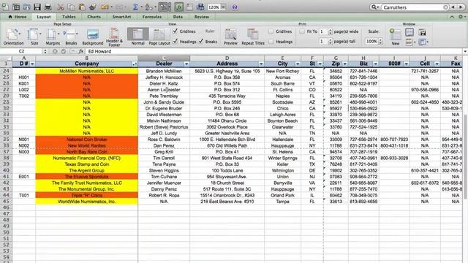Image resolution: width=468 pixels, height=263 pixels.
Task: Open the SmartArt ribbon tab
Action: tap(121, 17)
